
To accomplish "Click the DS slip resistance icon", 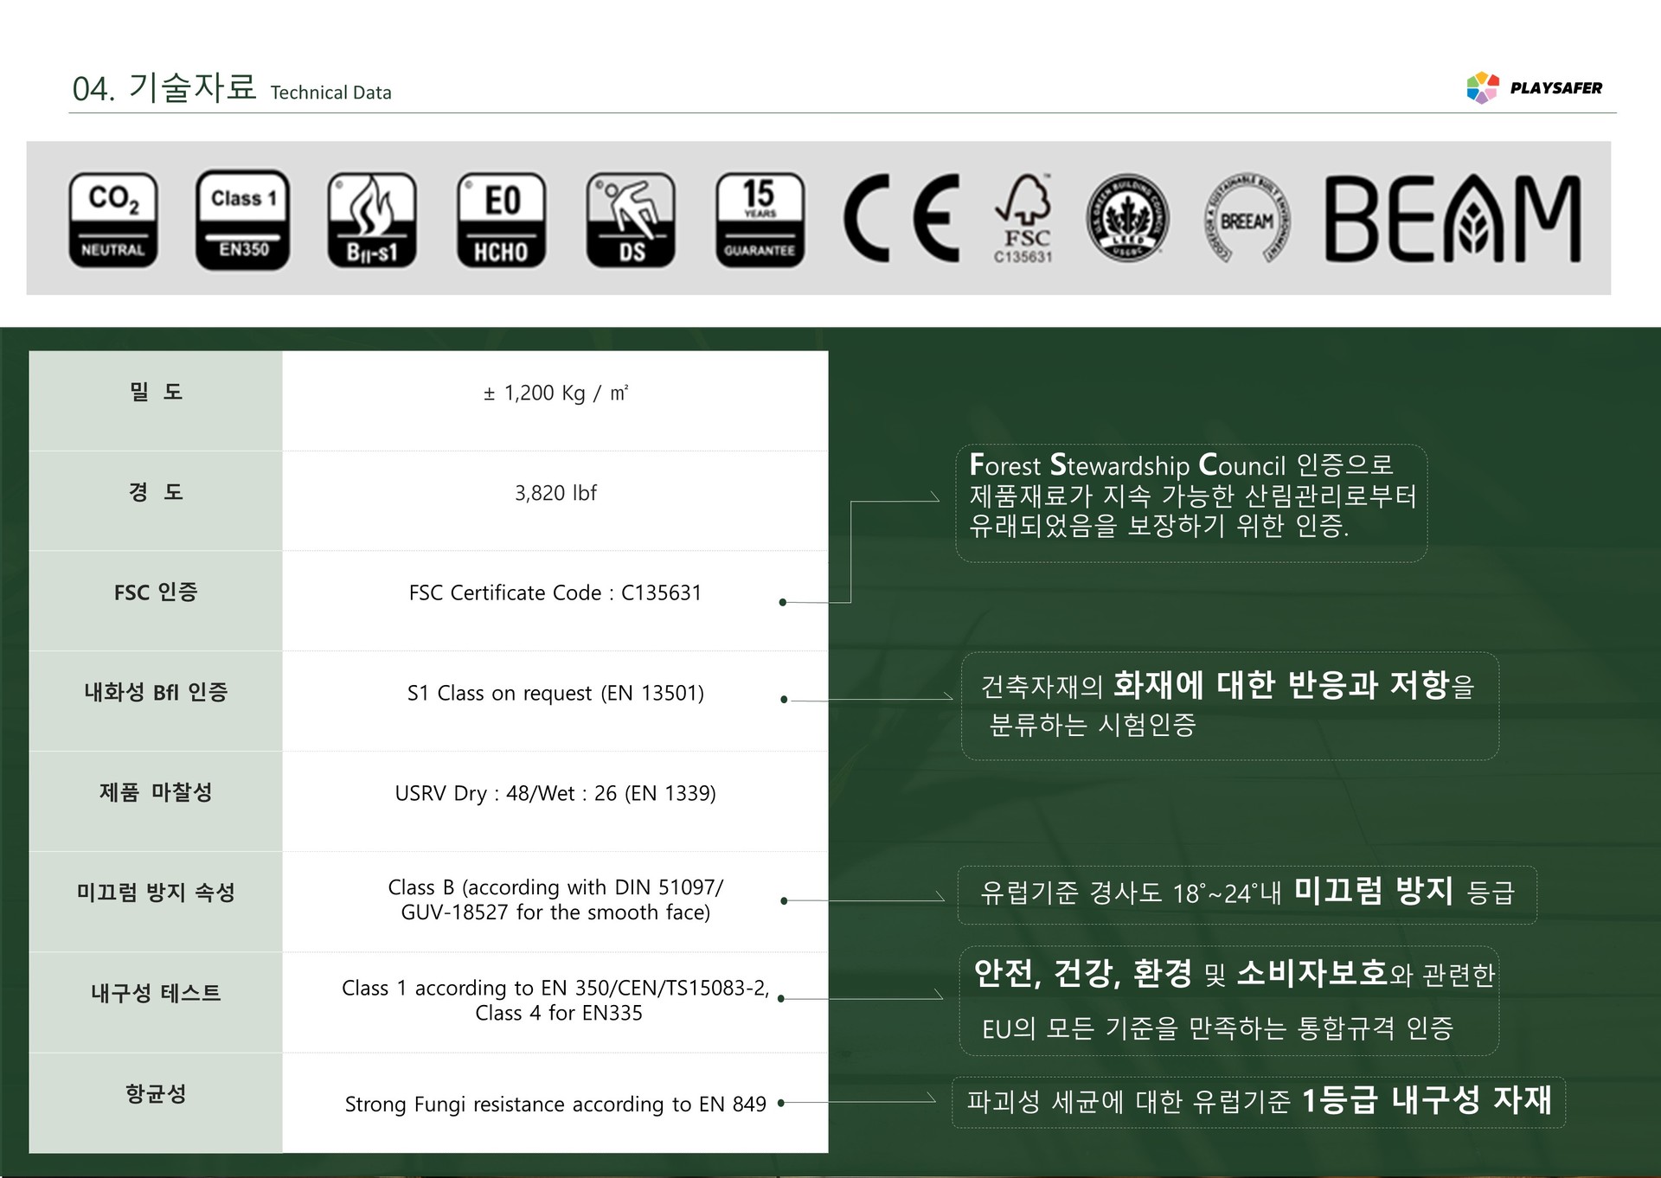I will (631, 220).
